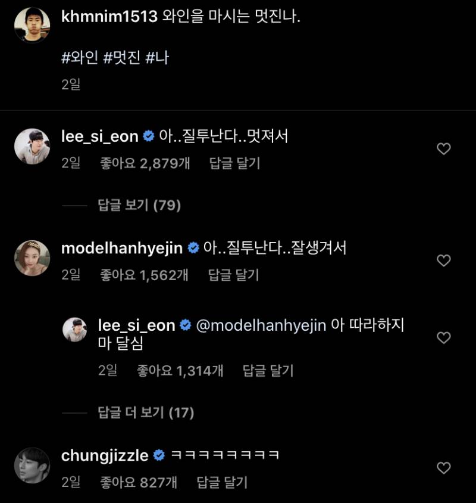
Task: Like modelhanhyejin's comment with the heart
Action: coord(444,260)
